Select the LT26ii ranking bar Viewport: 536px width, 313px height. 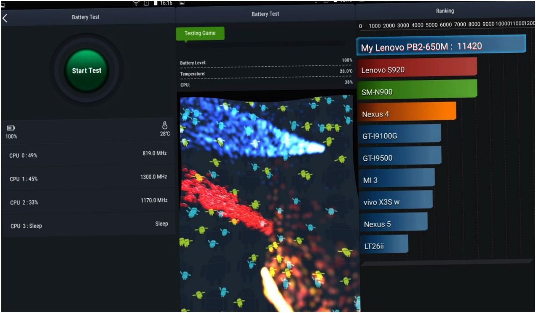click(x=384, y=245)
